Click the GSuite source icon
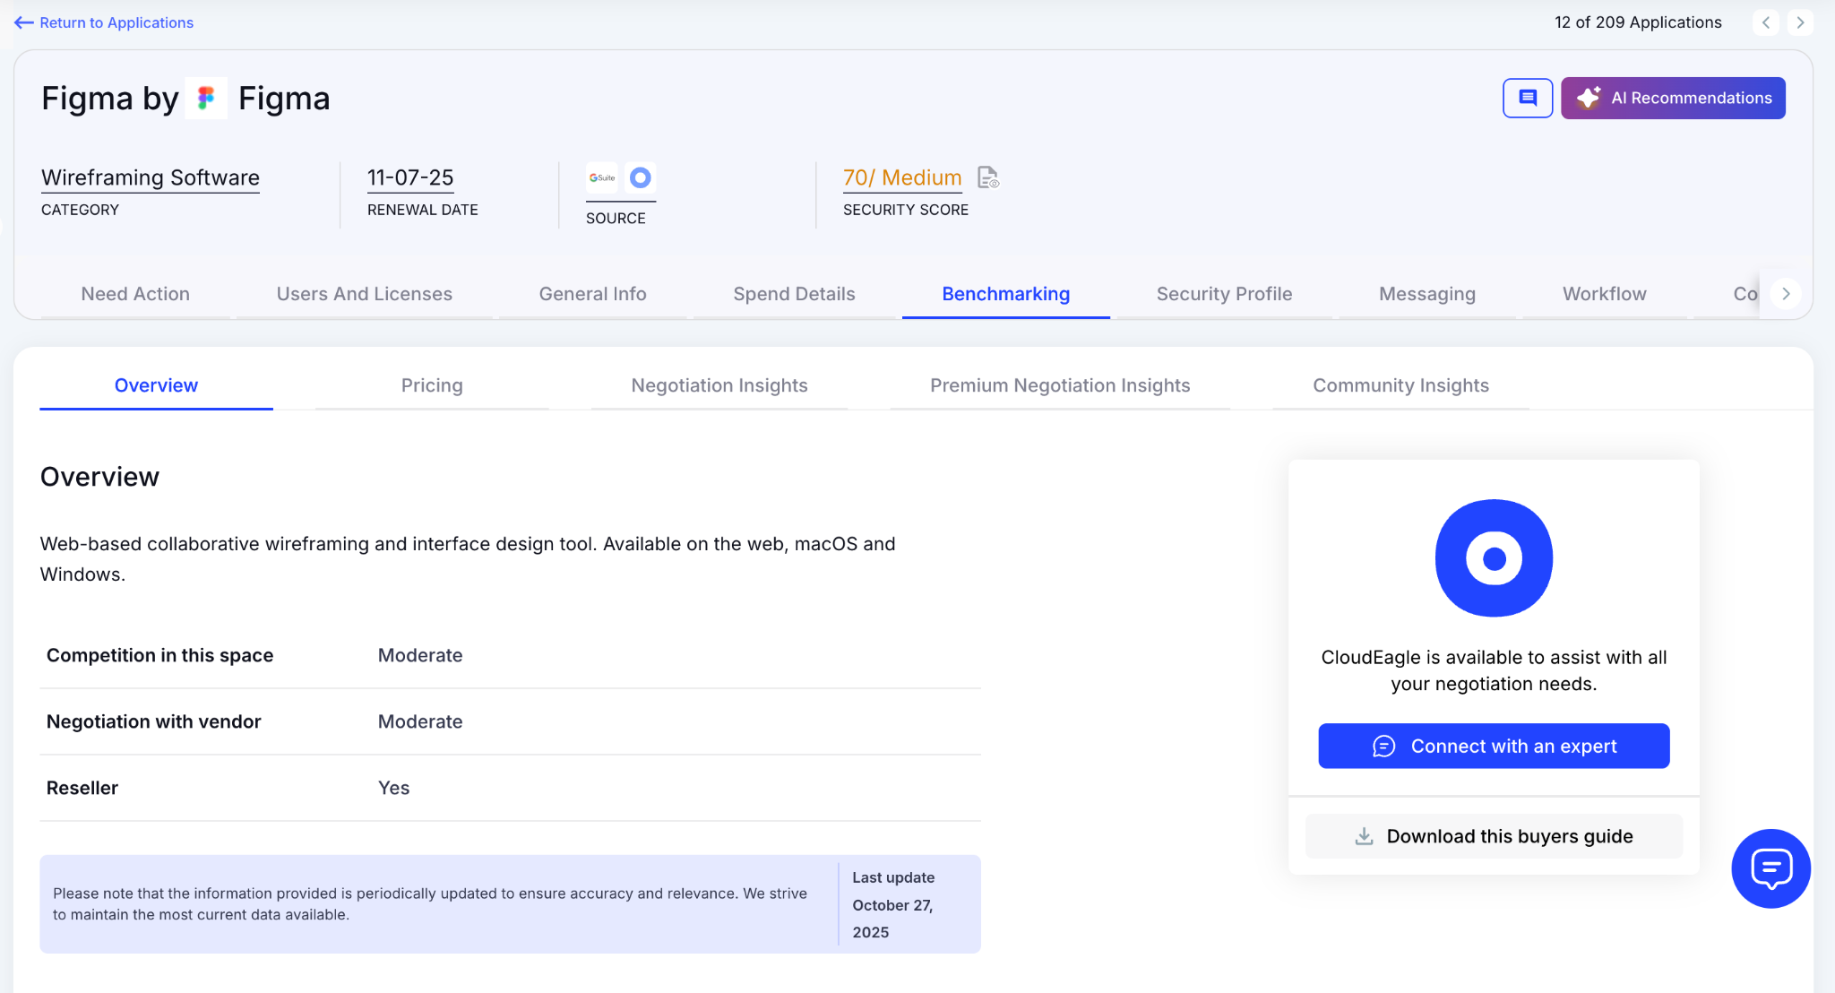1835x993 pixels. (602, 177)
